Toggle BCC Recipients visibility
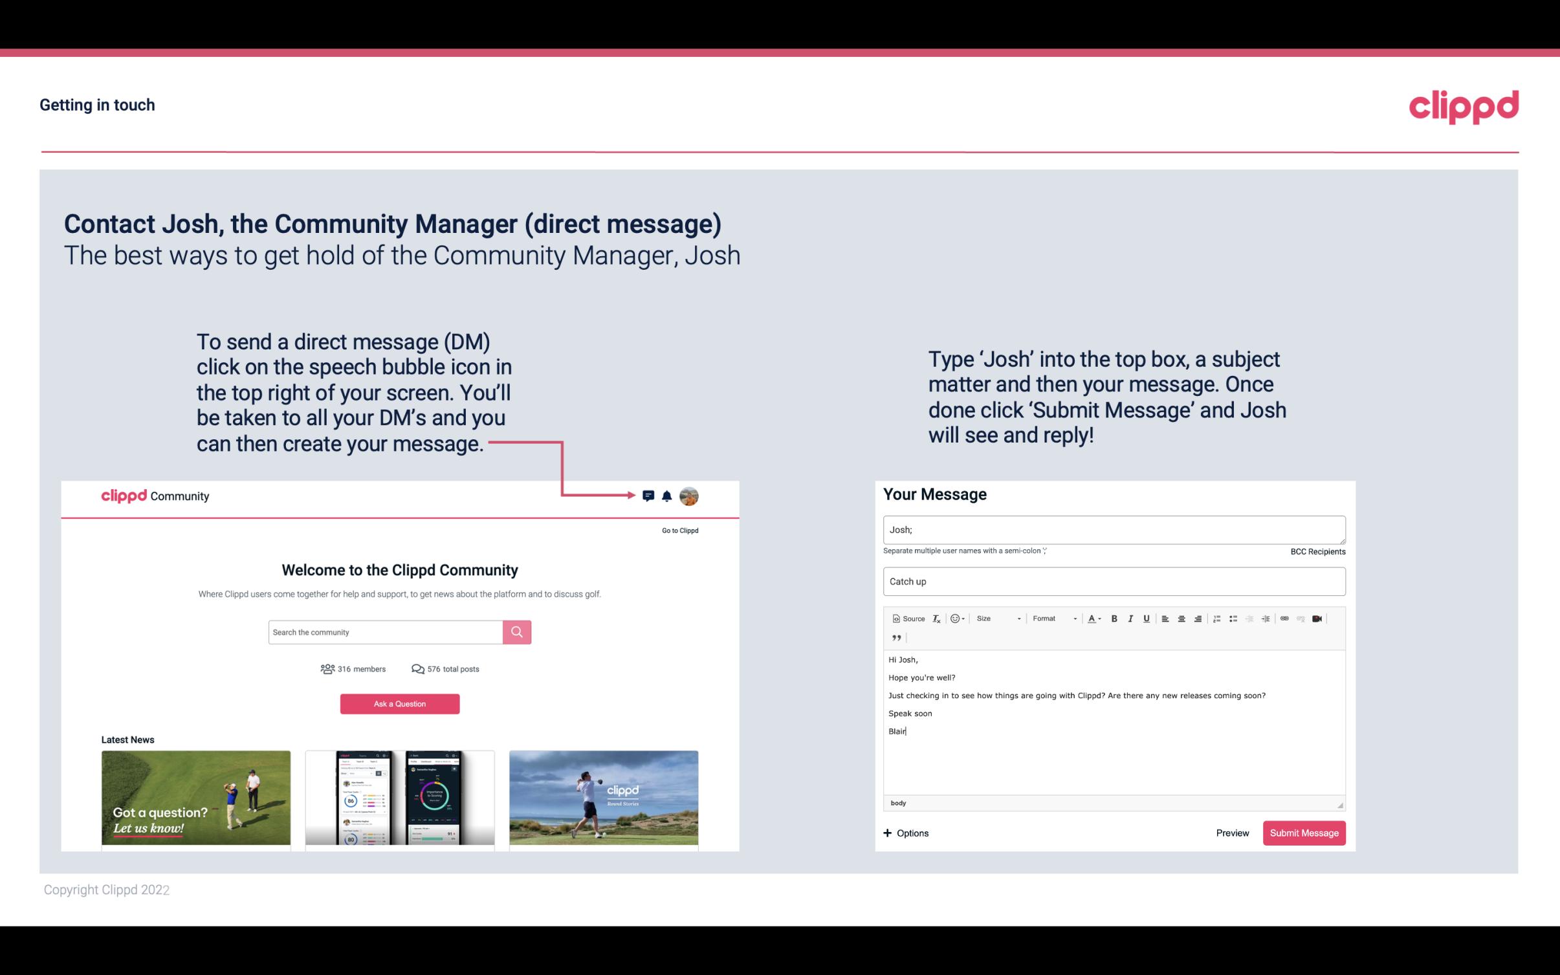Image resolution: width=1560 pixels, height=975 pixels. (x=1316, y=551)
